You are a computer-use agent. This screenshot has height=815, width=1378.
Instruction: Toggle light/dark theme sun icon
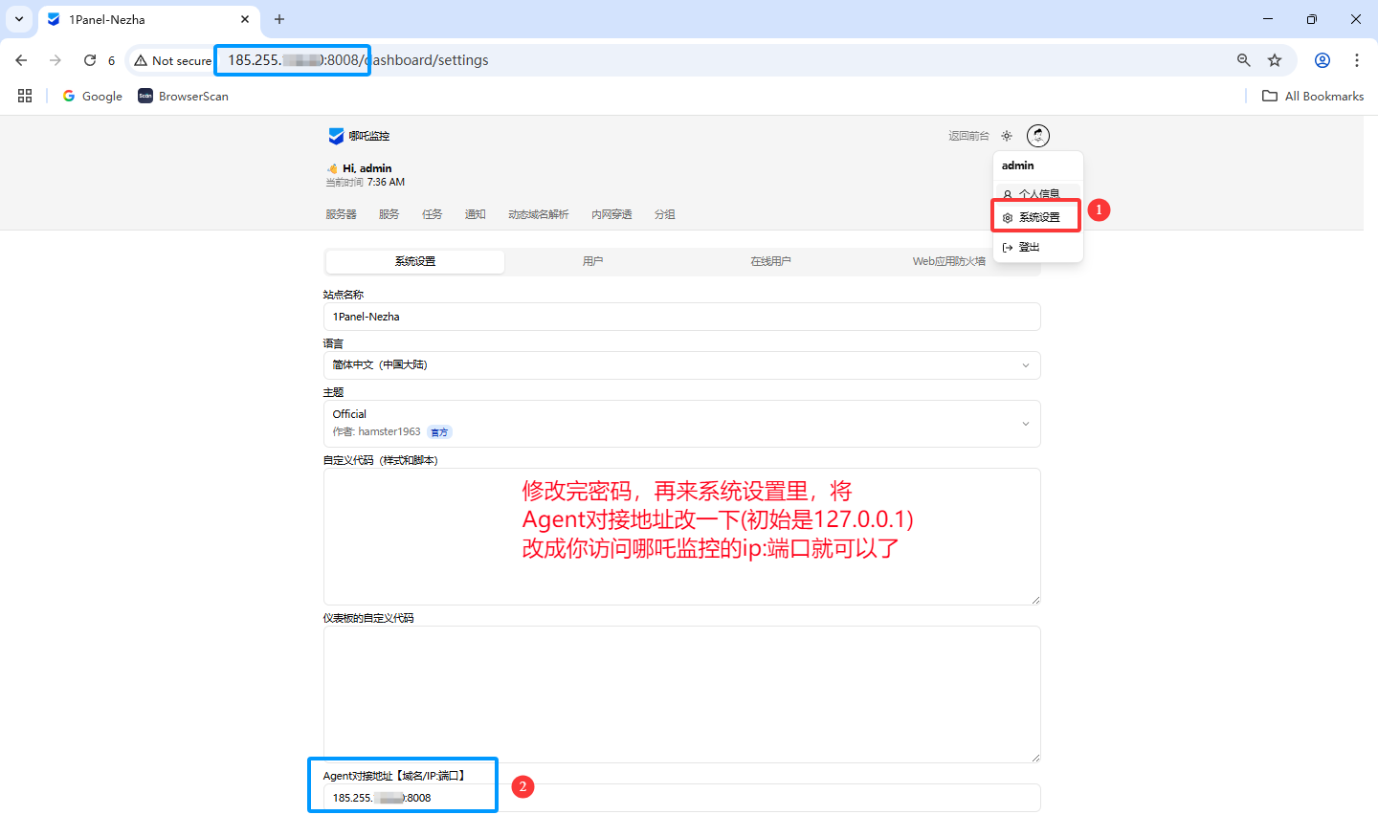pos(1007,136)
